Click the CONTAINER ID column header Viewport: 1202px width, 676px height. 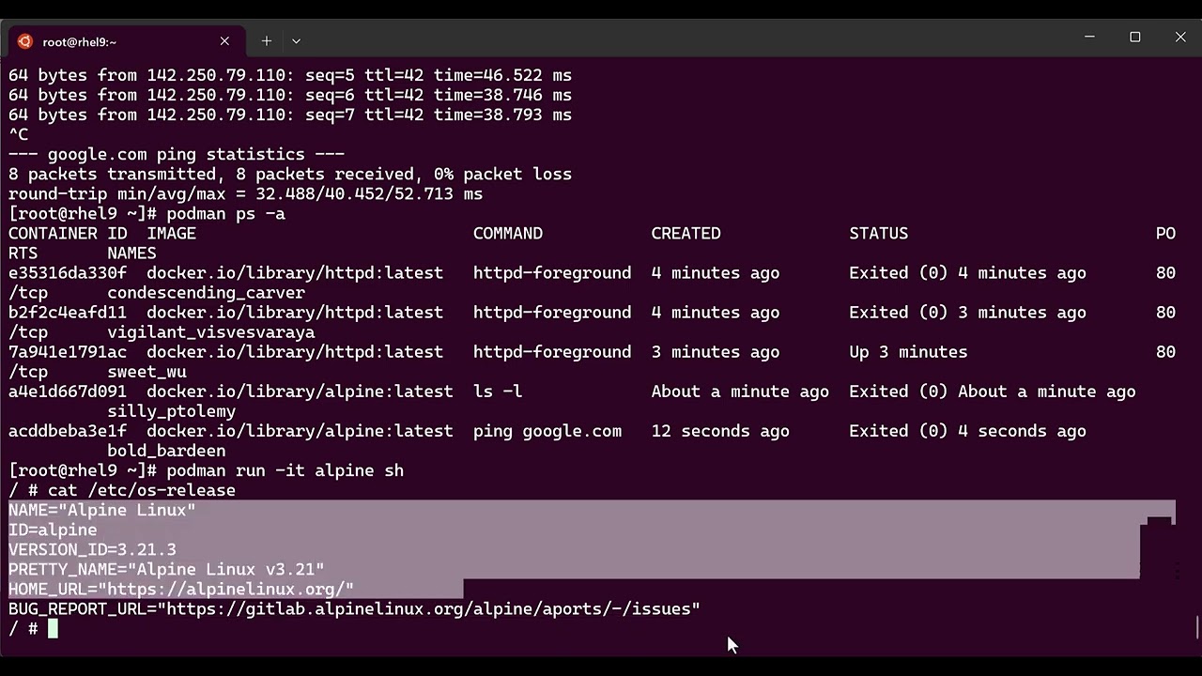pyautogui.click(x=68, y=234)
